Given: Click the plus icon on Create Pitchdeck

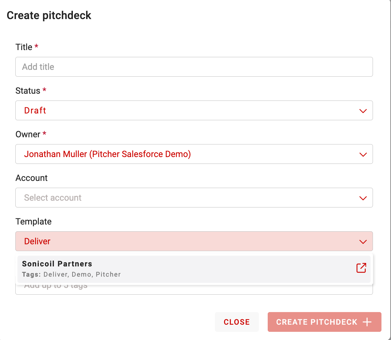Looking at the screenshot, I should click(367, 322).
